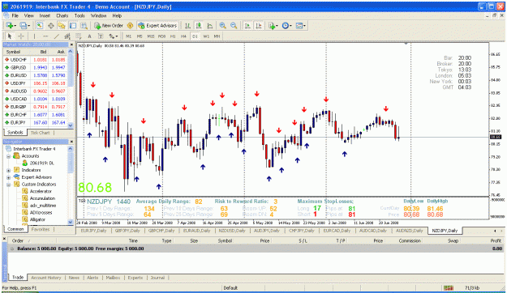Open the Data Window toolbar icon

(51, 25)
